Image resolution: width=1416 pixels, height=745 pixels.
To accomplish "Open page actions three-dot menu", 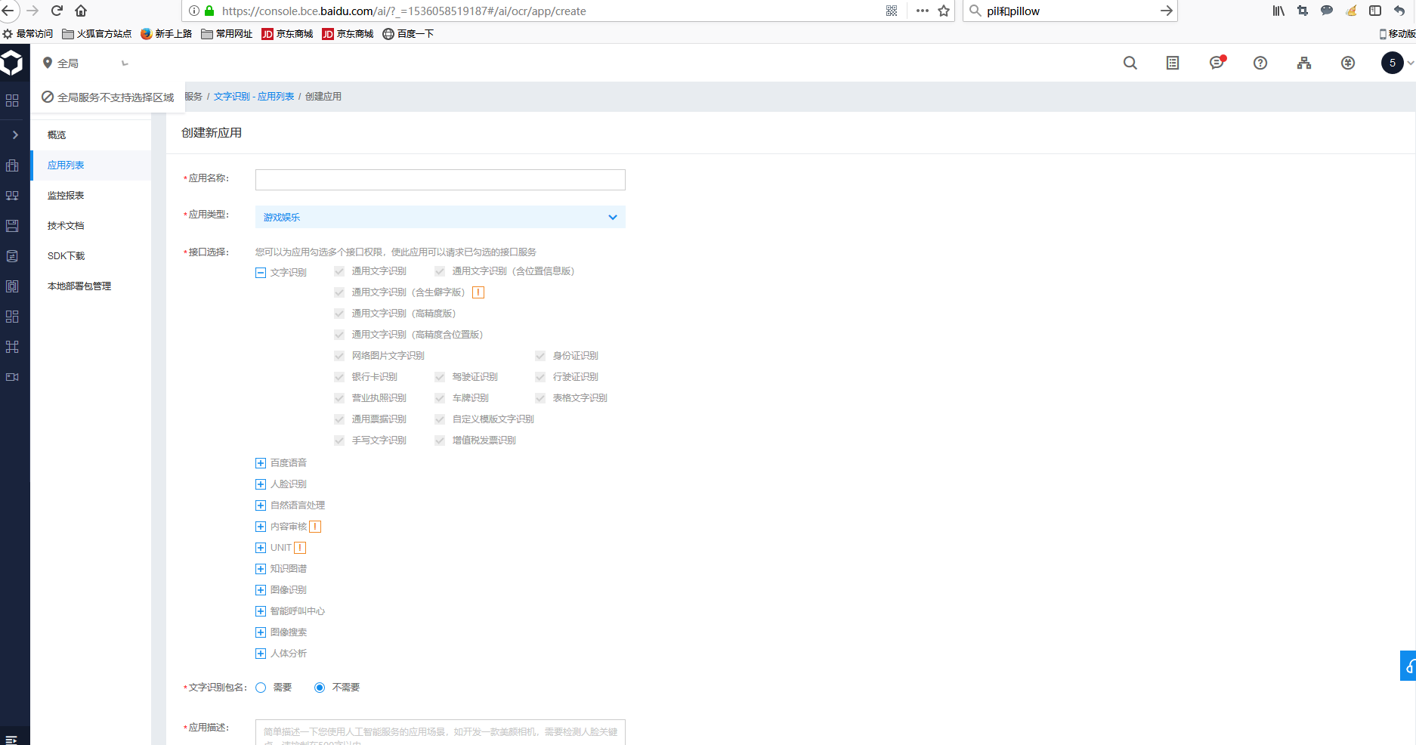I will coord(923,11).
